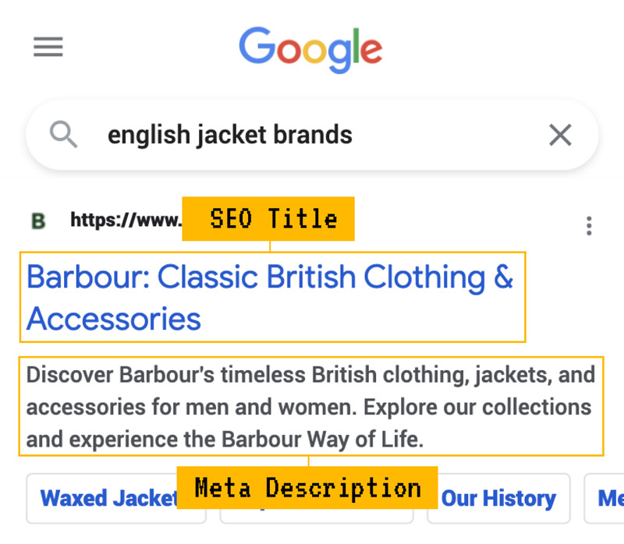Click the magnifying glass search icon
This screenshot has height=544, width=624.
[63, 135]
